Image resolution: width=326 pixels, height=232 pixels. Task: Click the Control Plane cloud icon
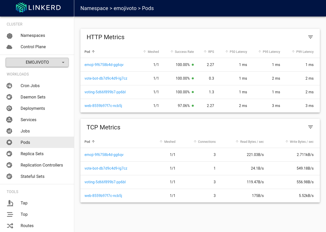click(x=10, y=47)
